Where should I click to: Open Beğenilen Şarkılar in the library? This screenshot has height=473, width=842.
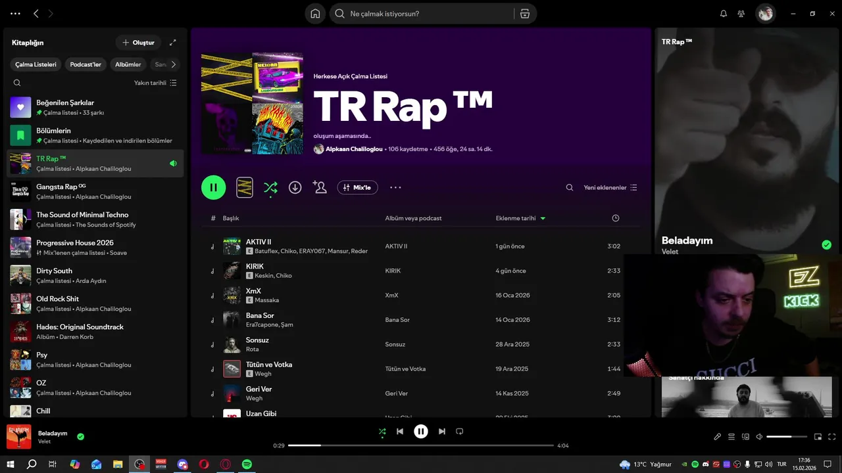pos(95,107)
